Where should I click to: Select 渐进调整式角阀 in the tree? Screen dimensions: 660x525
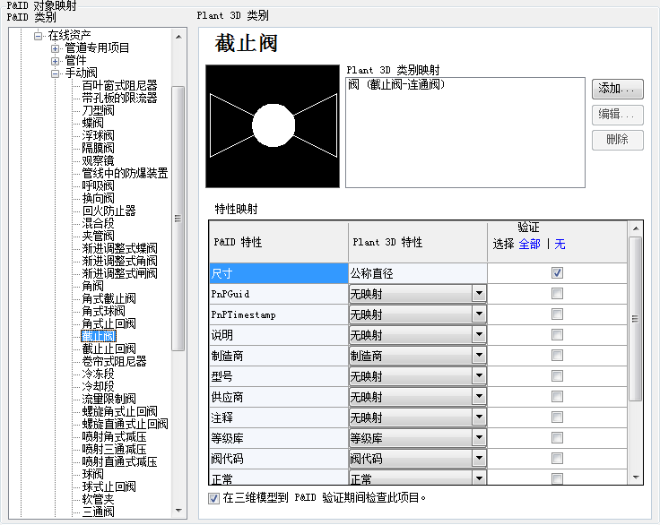click(119, 262)
